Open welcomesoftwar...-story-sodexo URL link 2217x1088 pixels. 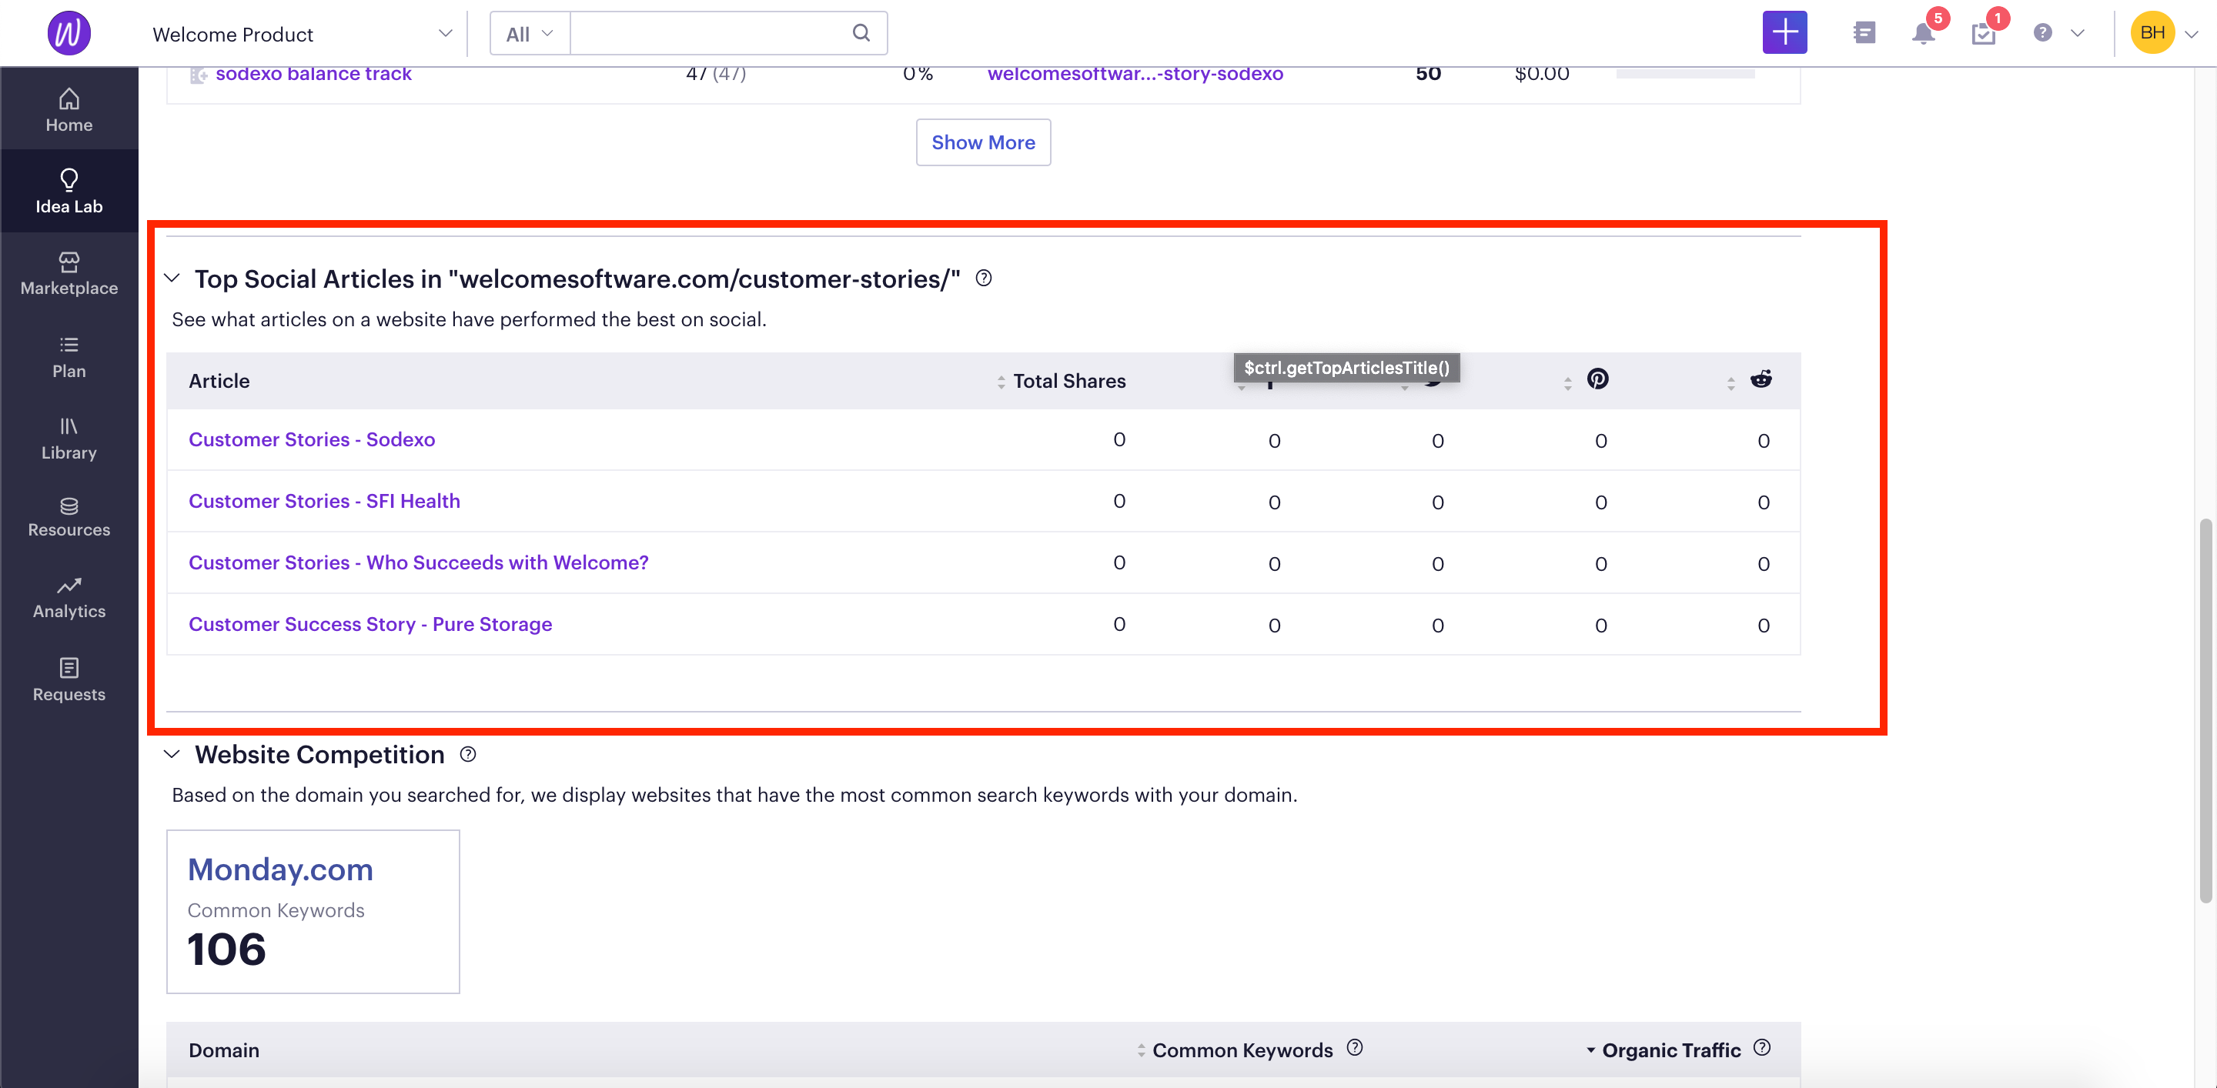(1135, 74)
